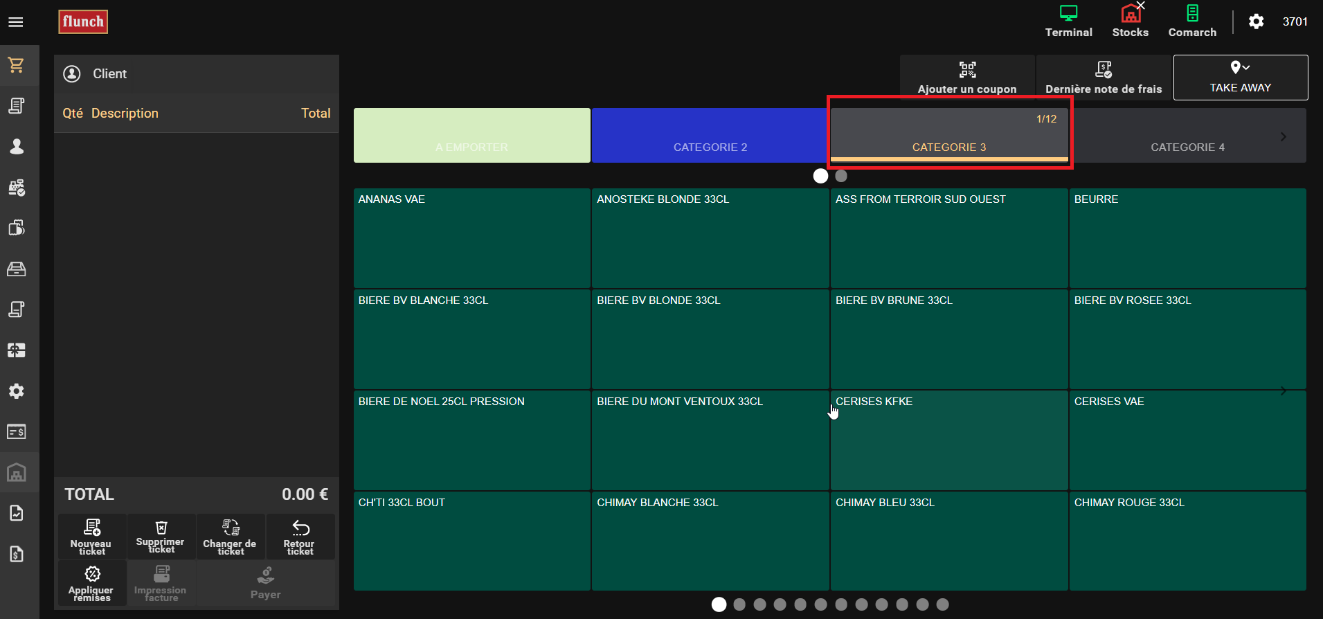Click the Nouveau ticket button

tap(91, 537)
